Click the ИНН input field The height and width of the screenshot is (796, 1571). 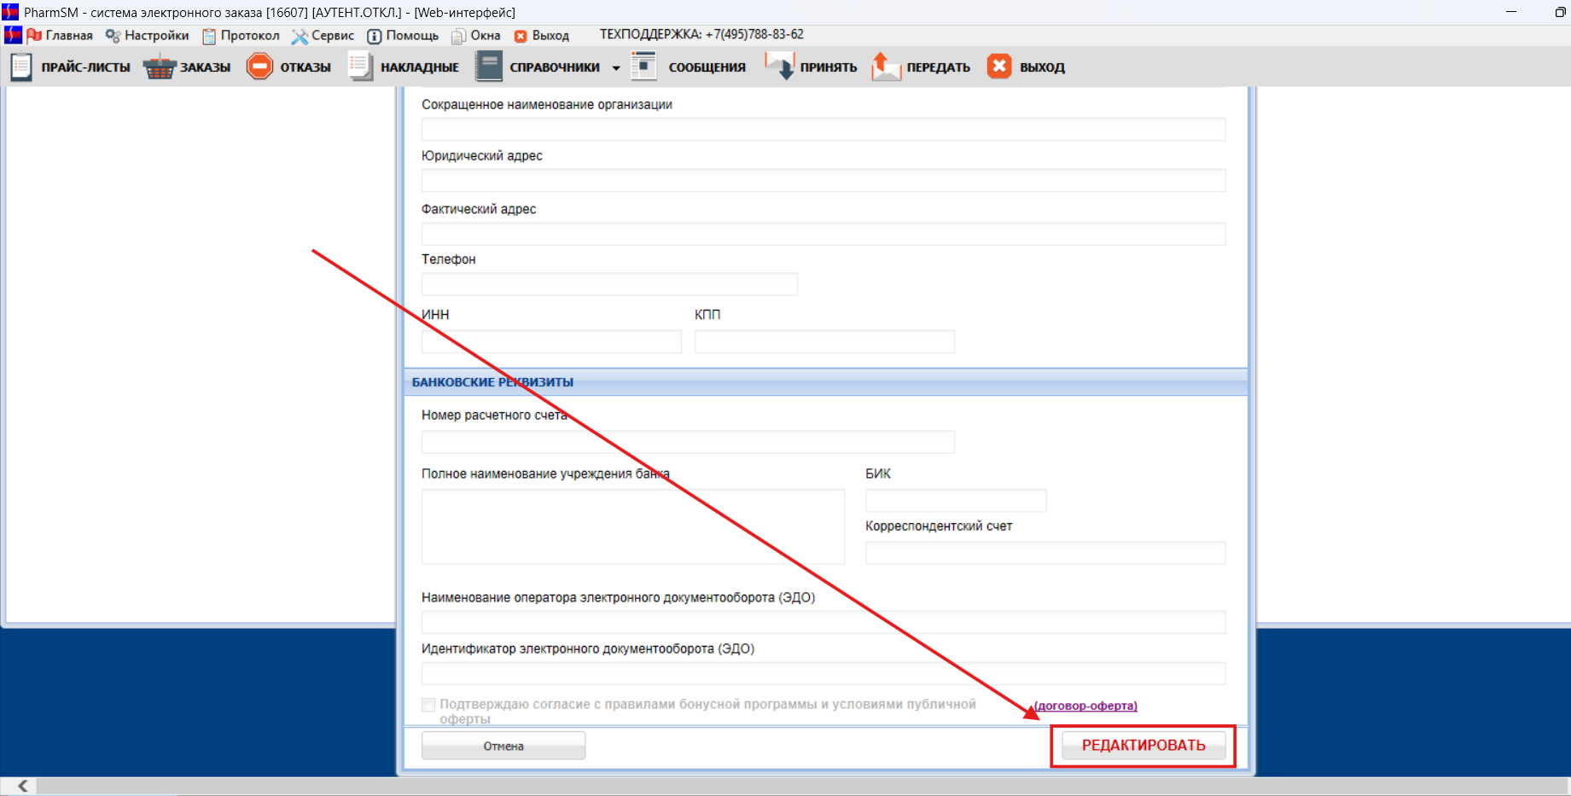coord(551,342)
